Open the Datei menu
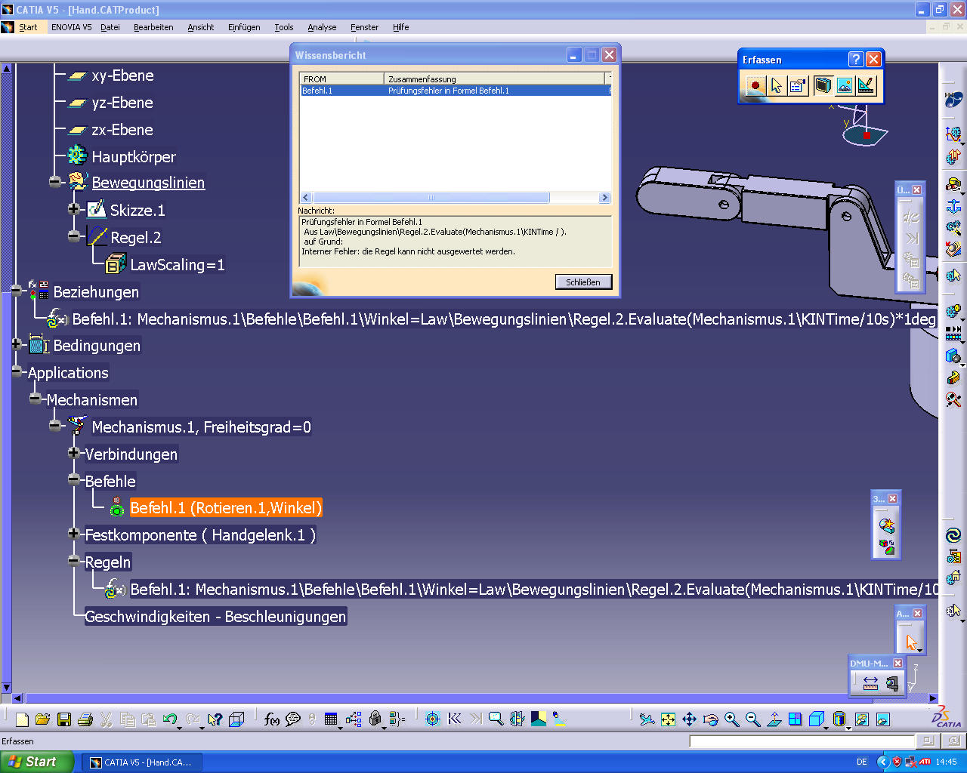Viewport: 967px width, 773px height. 110,27
